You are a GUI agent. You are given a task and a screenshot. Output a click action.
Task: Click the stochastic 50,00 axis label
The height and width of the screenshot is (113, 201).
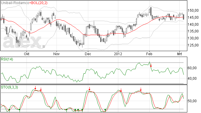192,101
